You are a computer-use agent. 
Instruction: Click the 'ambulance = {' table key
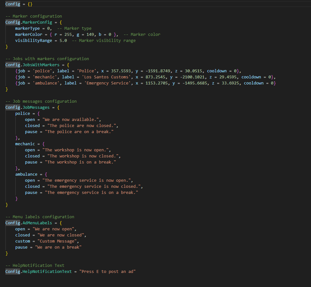coord(31,174)
